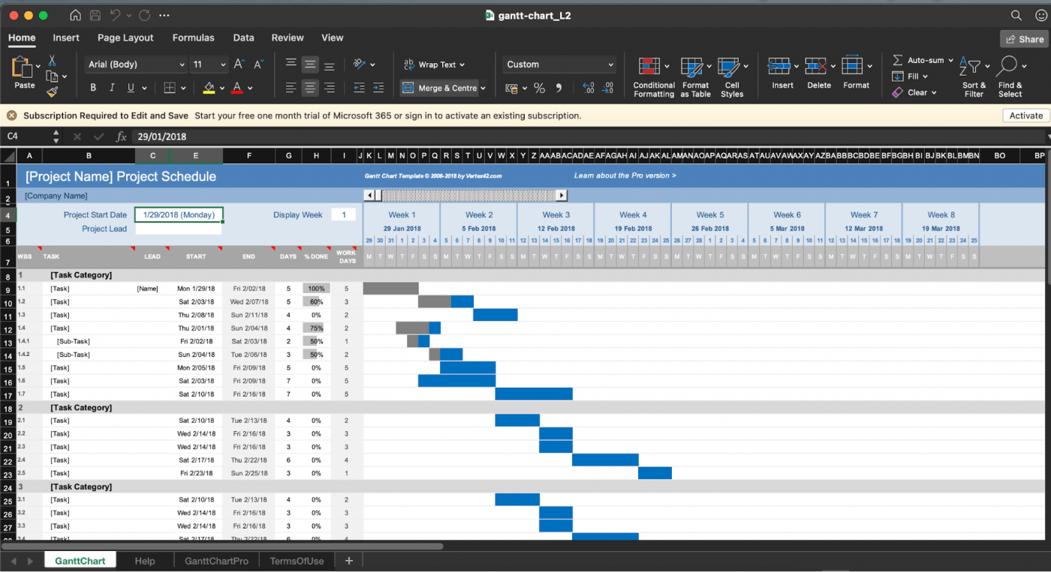The height and width of the screenshot is (572, 1051).
Task: Click the Percent Style icon
Action: point(539,88)
